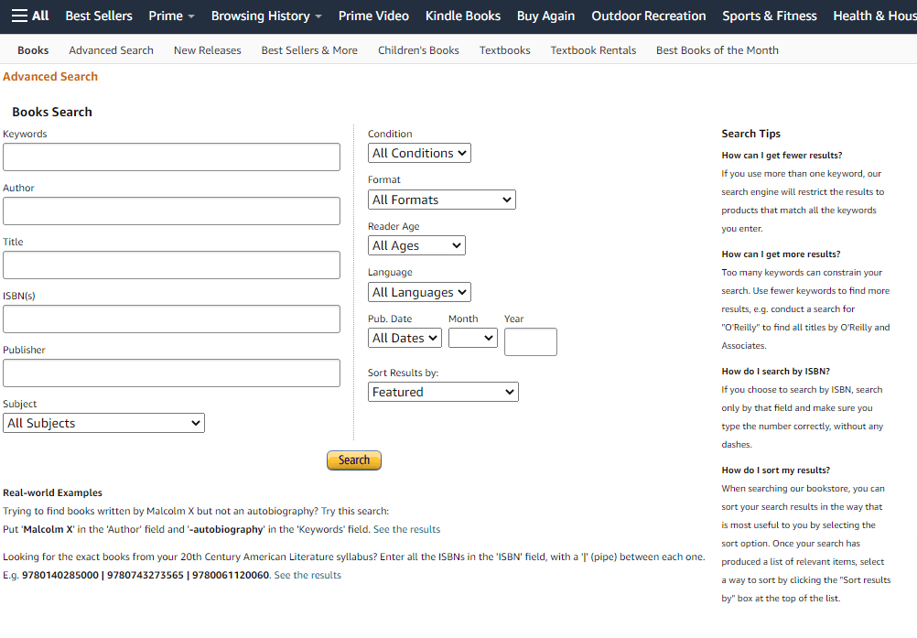Focus the ISBN(s) input field

point(171,319)
